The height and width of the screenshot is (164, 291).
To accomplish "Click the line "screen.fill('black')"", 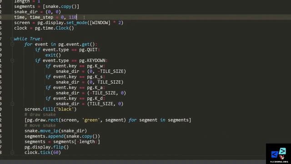I will point(50,109).
